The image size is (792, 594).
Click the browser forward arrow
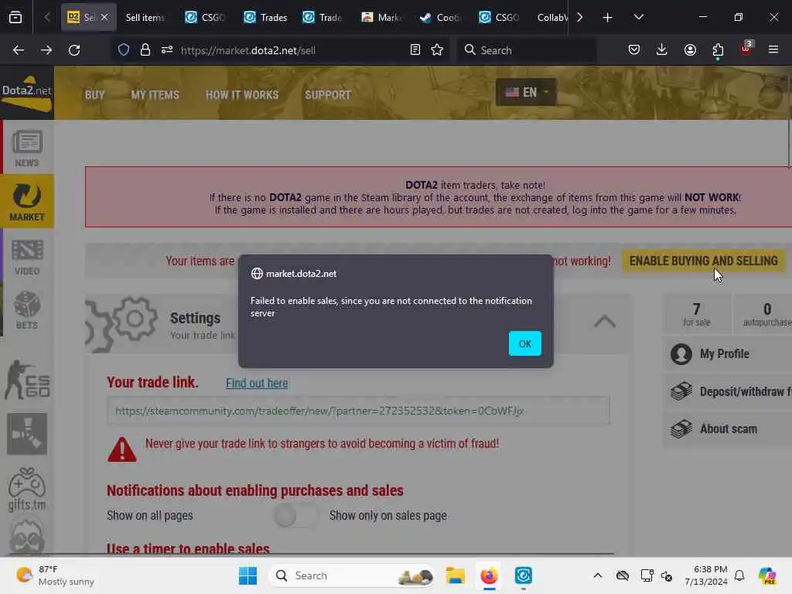point(46,50)
